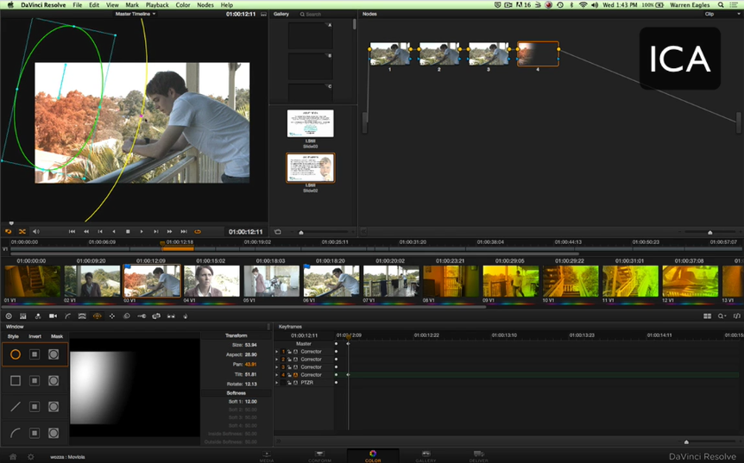Toggle Mask for the curve window
The width and height of the screenshot is (744, 463).
pos(54,433)
